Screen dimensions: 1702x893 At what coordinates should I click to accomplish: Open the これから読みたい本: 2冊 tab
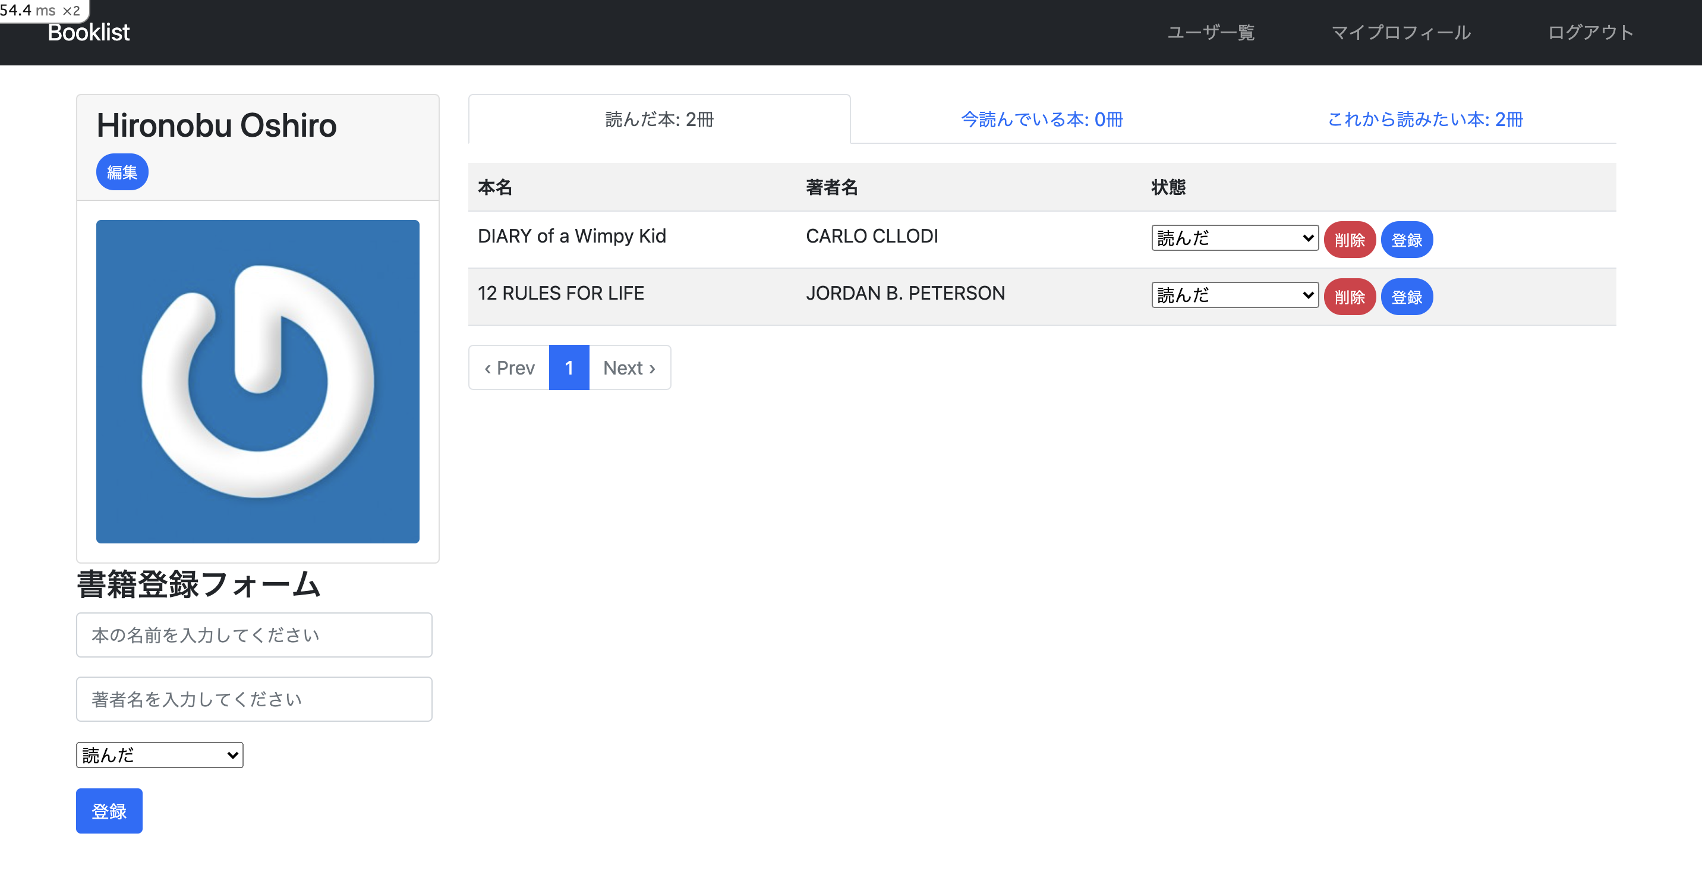pos(1424,120)
